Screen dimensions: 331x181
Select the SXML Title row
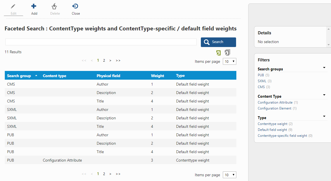[121, 126]
